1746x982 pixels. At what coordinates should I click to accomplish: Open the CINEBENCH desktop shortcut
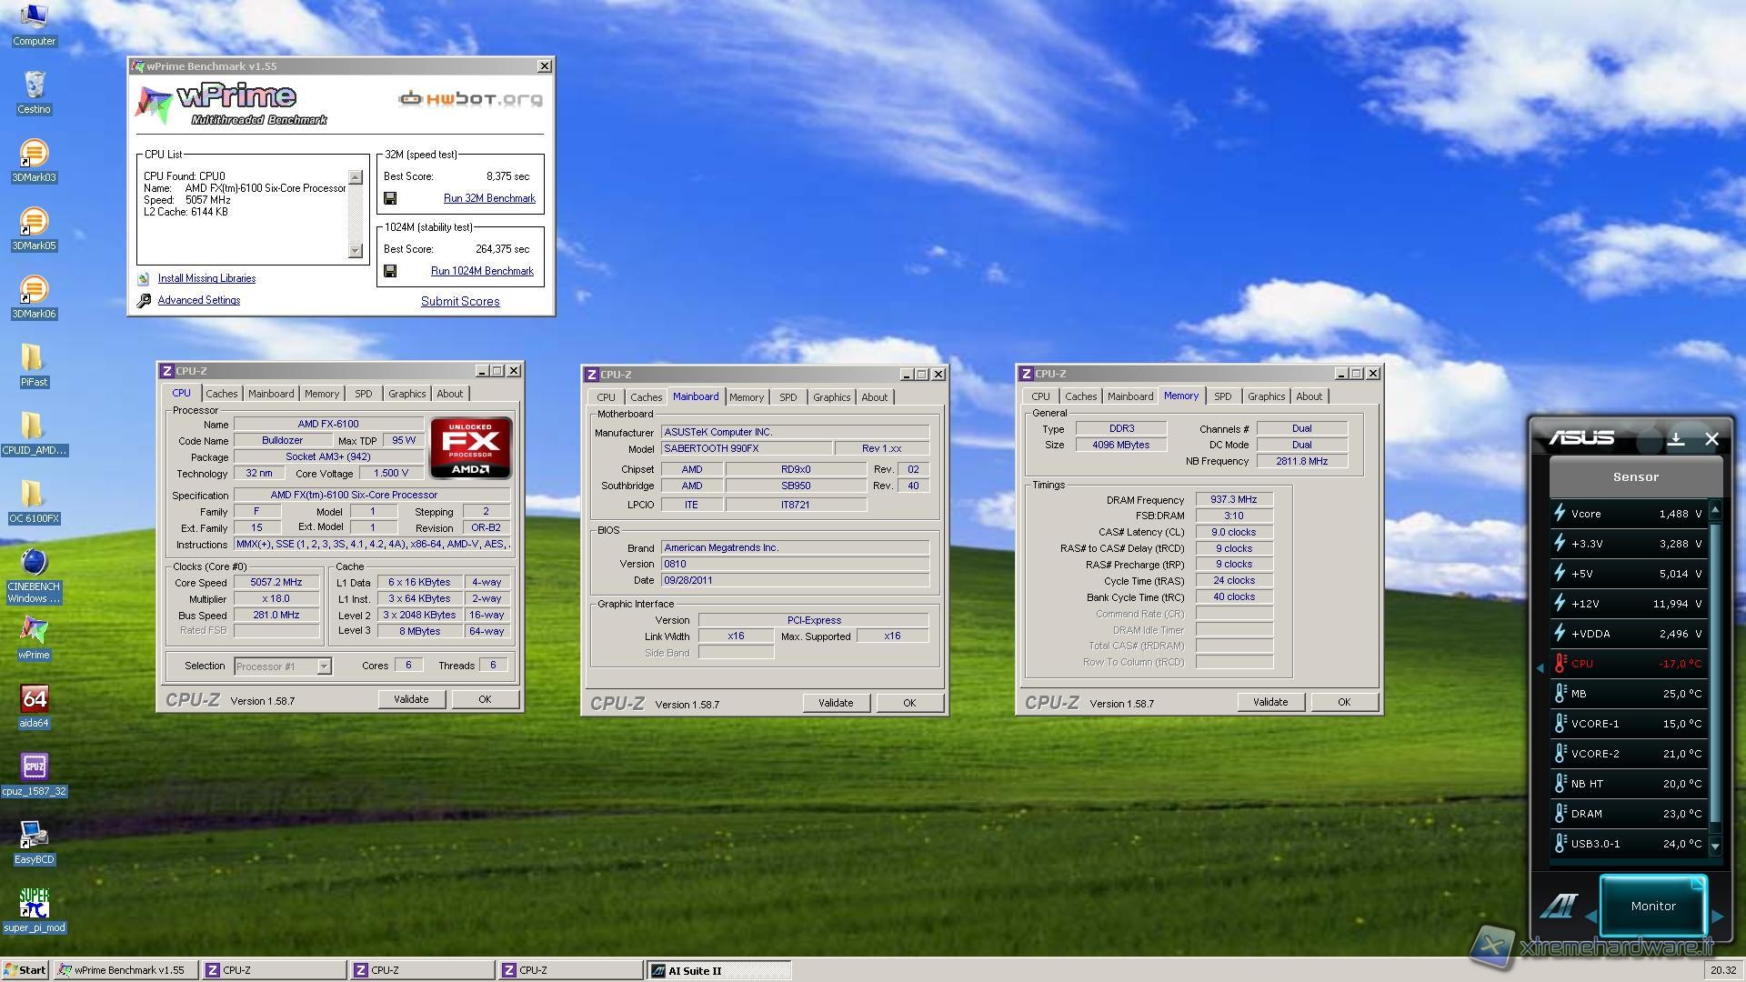(34, 562)
